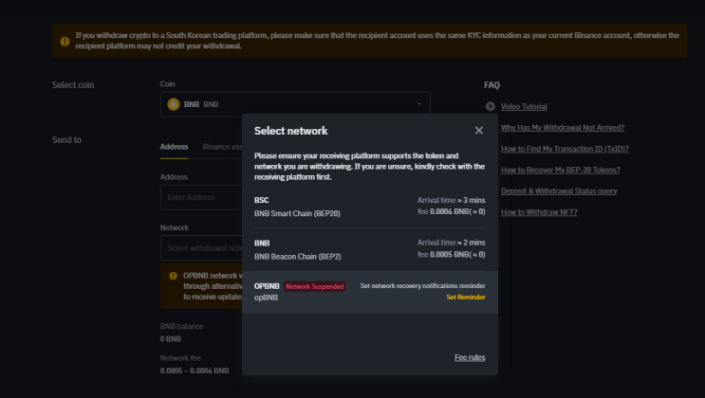Open the Fee rules link
This screenshot has width=705, height=398.
point(470,357)
